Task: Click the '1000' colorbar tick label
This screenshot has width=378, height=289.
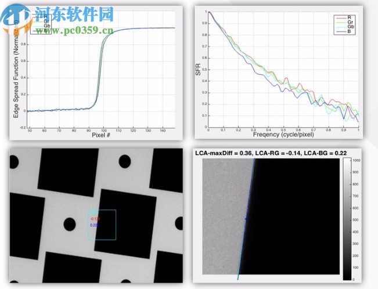Action: [357, 160]
